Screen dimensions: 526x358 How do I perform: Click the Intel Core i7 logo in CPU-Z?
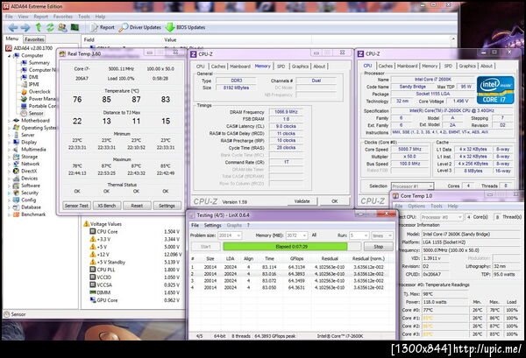495,89
